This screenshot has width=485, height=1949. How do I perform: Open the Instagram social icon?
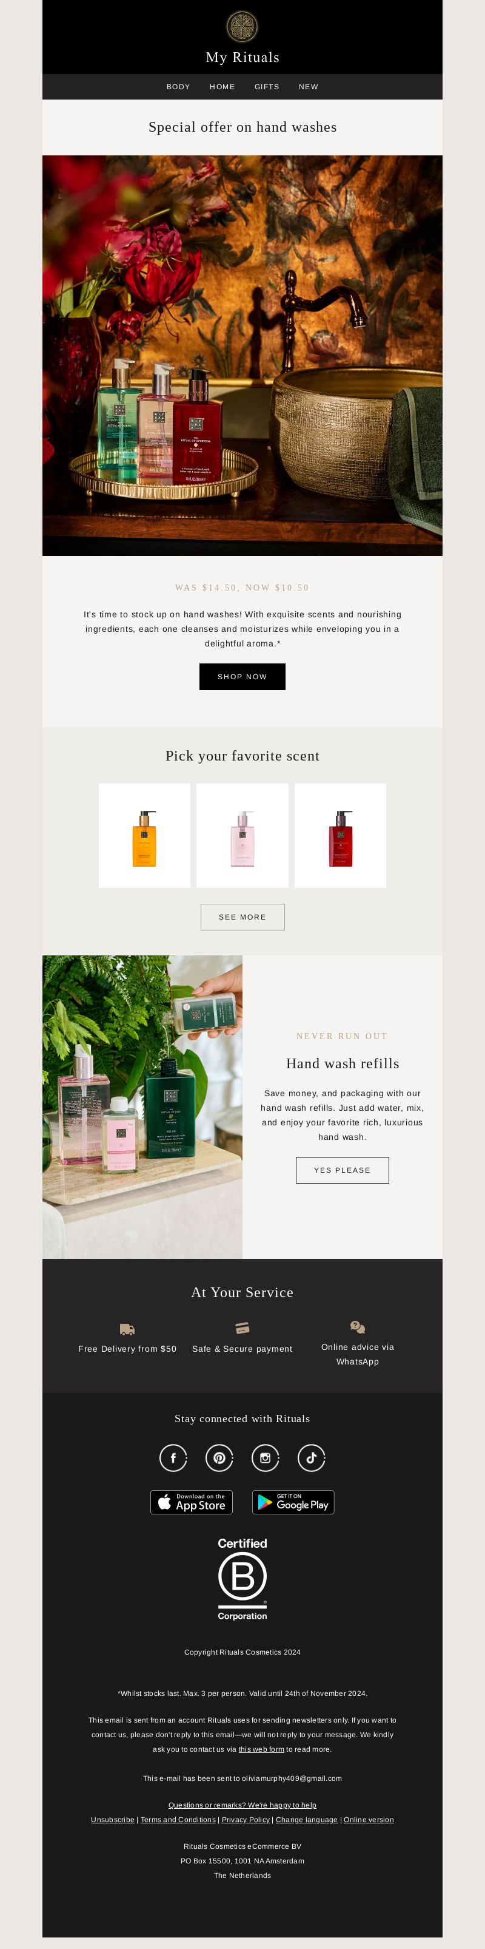[265, 1457]
